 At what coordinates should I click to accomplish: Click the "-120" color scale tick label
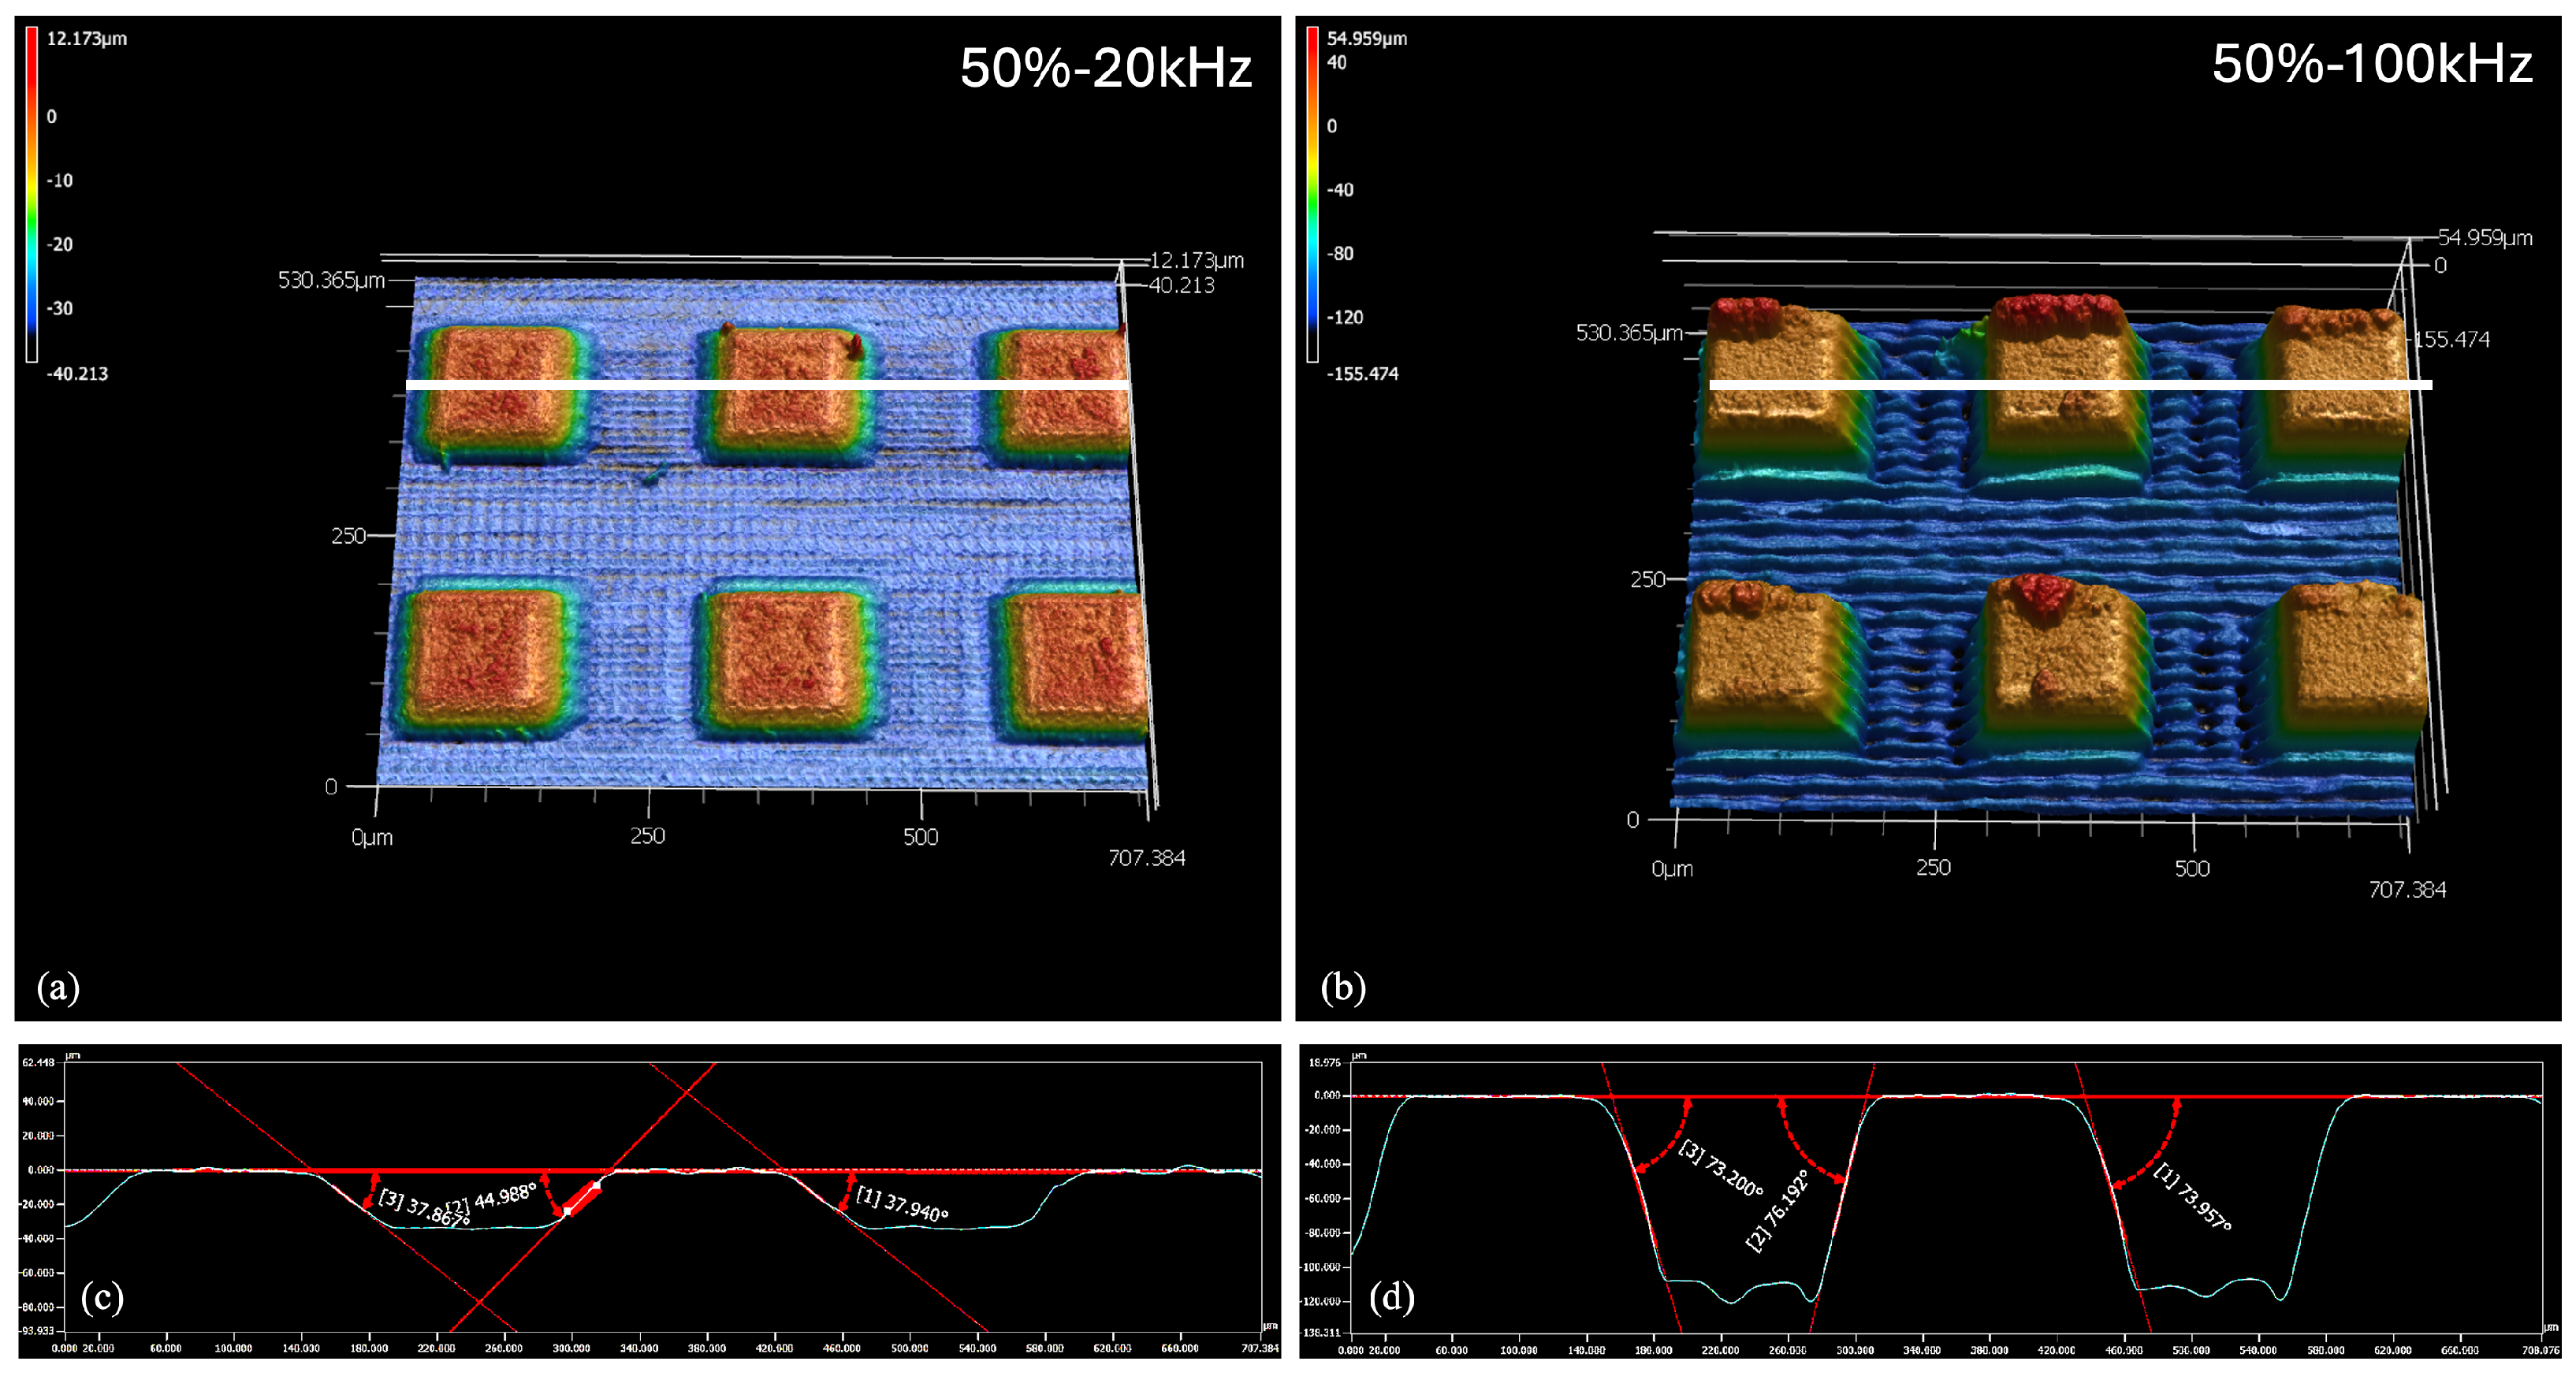coord(1345,317)
